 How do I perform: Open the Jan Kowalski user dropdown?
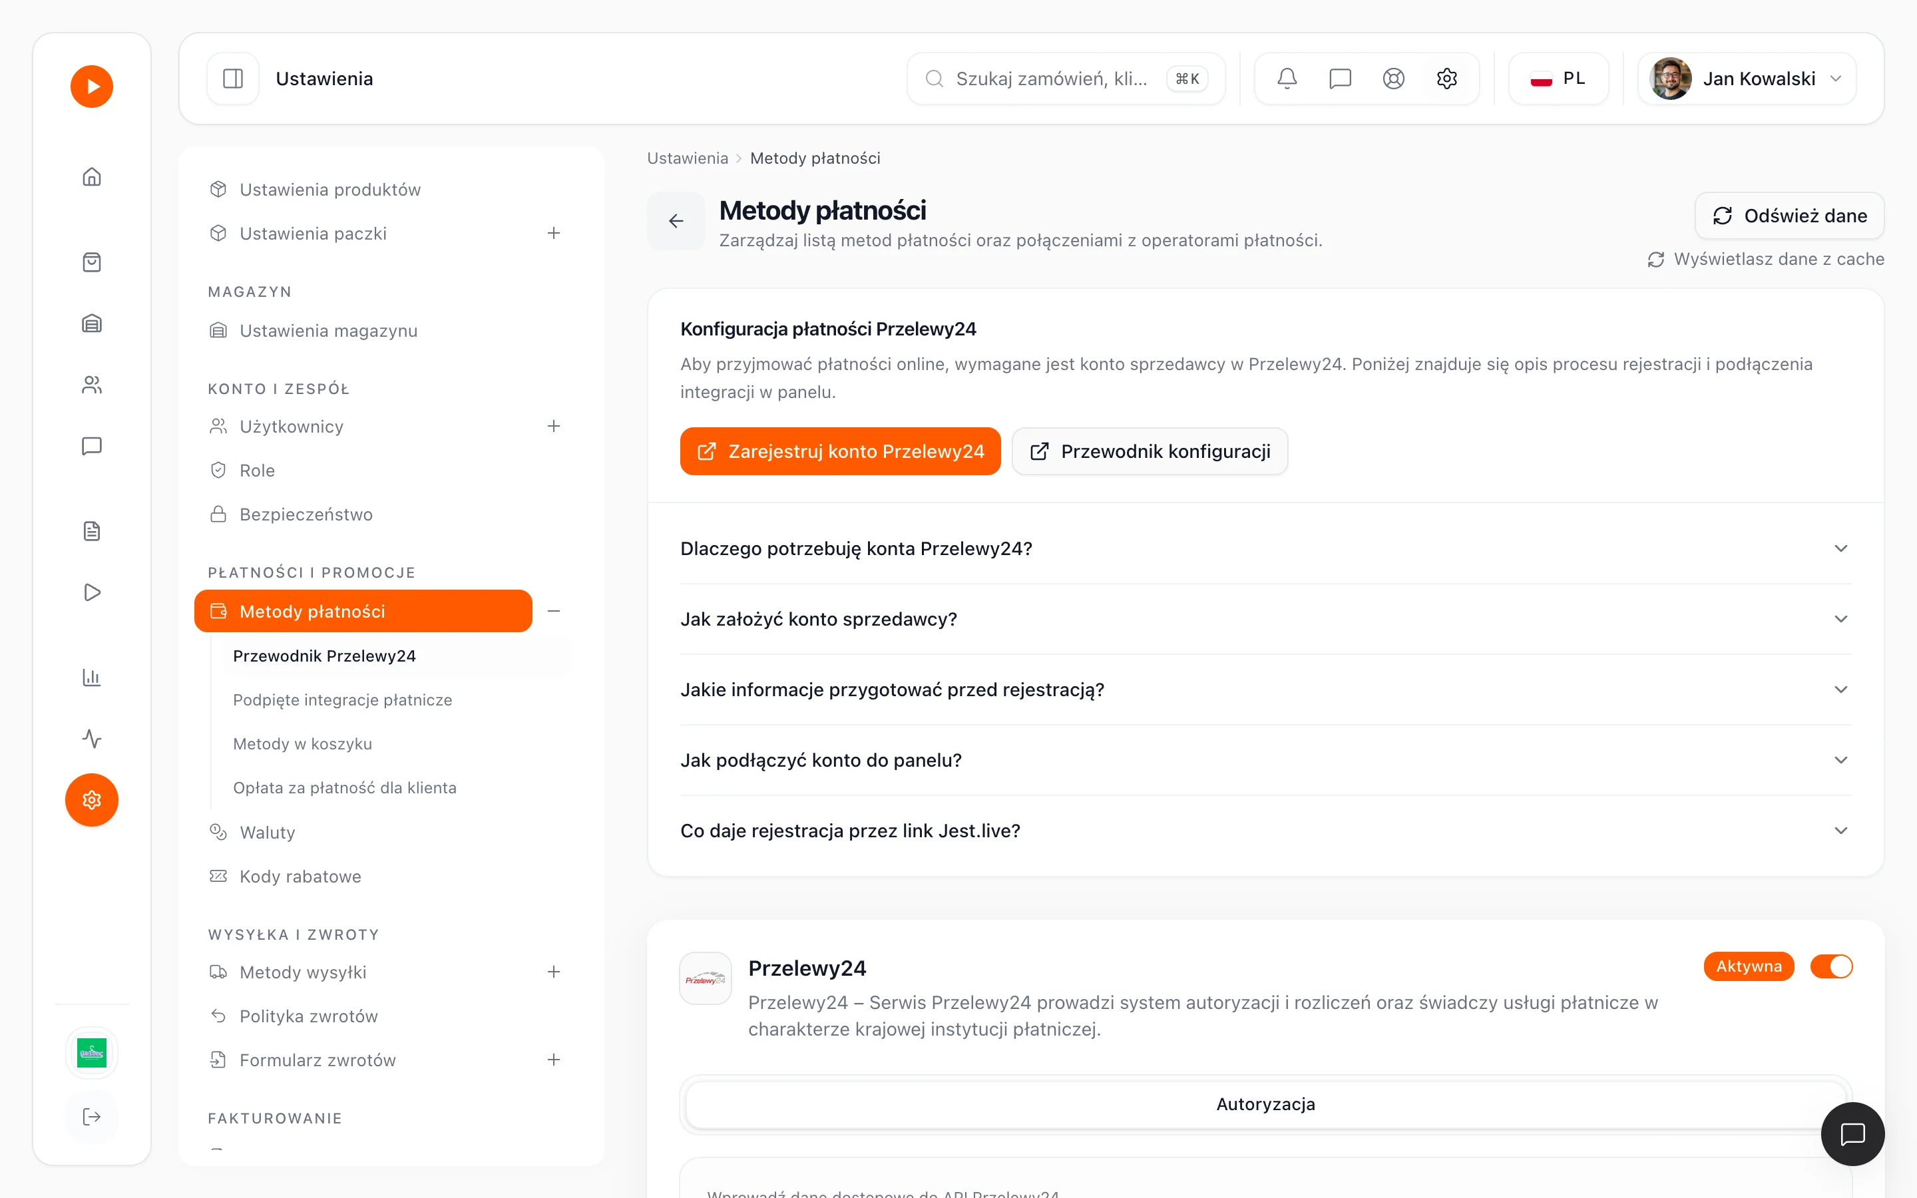(1747, 79)
